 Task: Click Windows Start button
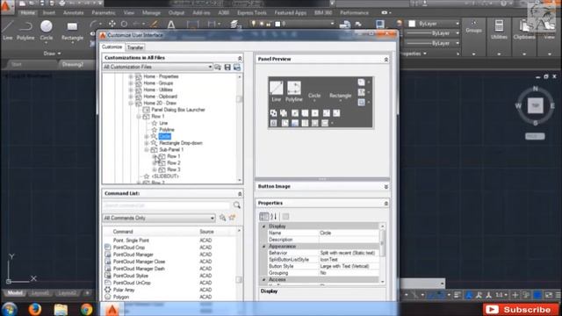pos(9,309)
